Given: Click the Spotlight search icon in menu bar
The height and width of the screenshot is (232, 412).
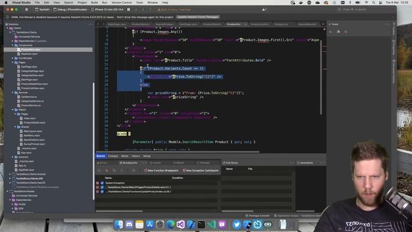Looking at the screenshot, I should [373, 3].
